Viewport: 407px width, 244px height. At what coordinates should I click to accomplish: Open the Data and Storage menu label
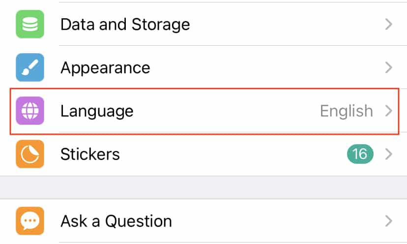[x=125, y=25]
